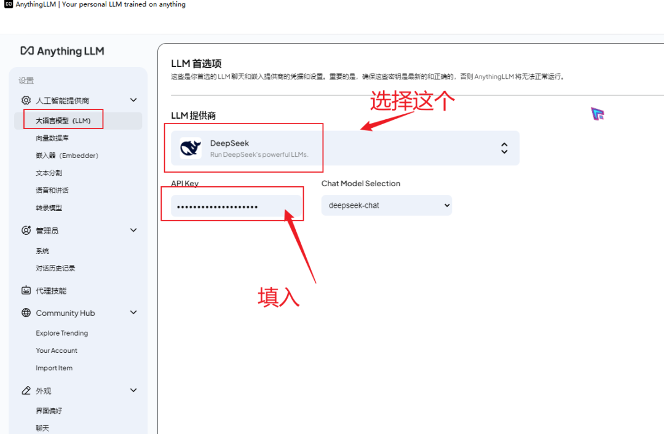
Task: Click the LLM 首选项 heading
Action: pyautogui.click(x=197, y=64)
